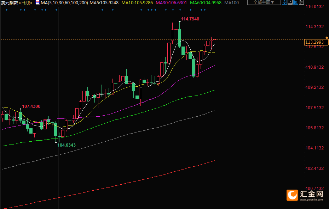Toggle the blue crosshair cursor icon
This screenshot has width=329, height=209.
[284, 2]
